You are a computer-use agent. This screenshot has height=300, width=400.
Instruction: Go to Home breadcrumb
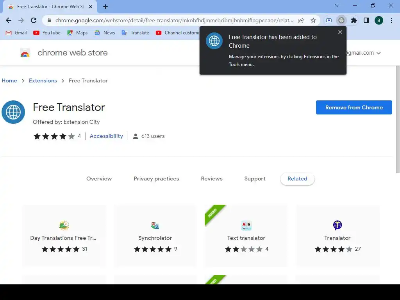point(9,80)
